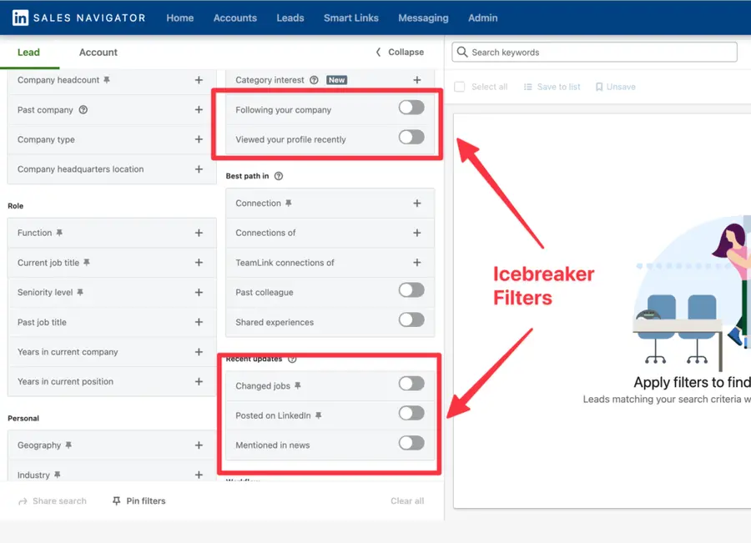Turn on Following your company
Screen dimensions: 751x543
click(411, 108)
